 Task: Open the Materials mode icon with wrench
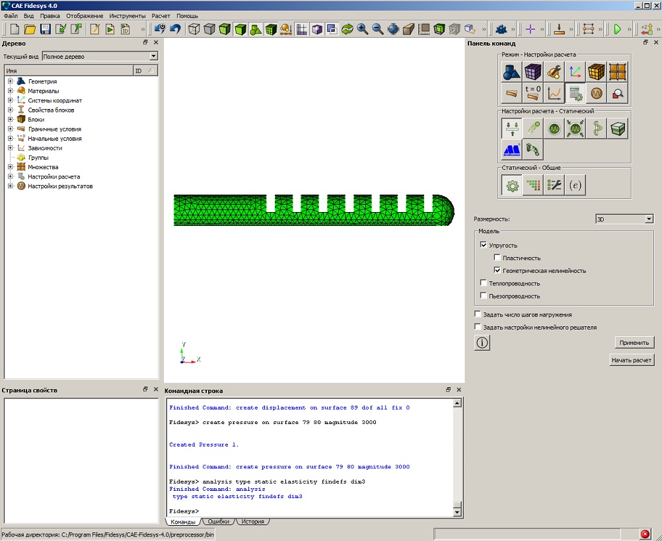[x=554, y=72]
